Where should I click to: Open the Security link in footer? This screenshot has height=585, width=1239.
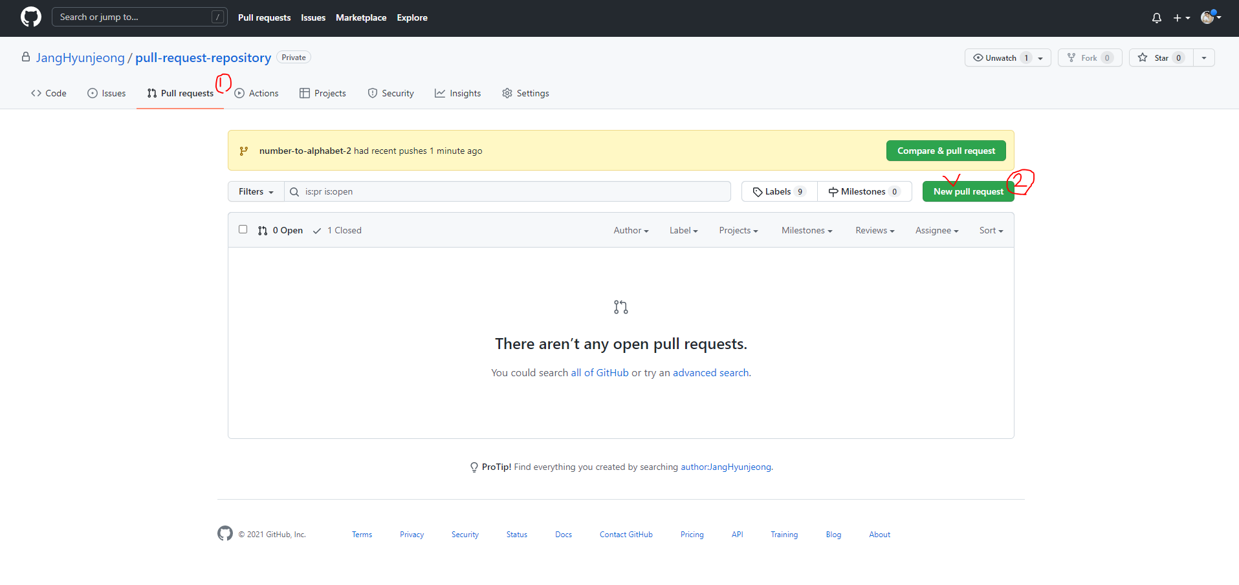coord(465,535)
